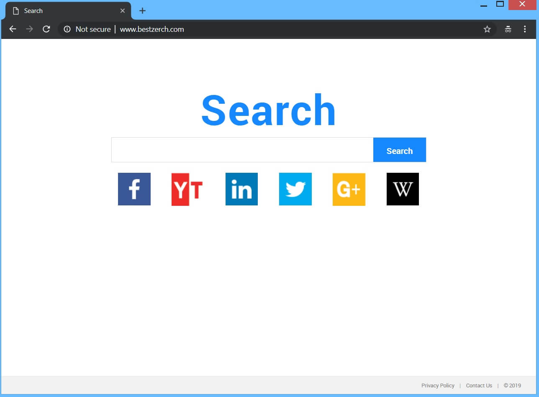
Task: Click the large Search logo heading
Action: (269, 110)
